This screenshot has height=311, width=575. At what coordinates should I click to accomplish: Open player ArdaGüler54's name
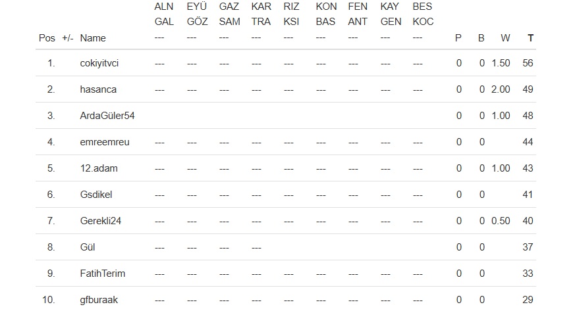[x=107, y=116]
